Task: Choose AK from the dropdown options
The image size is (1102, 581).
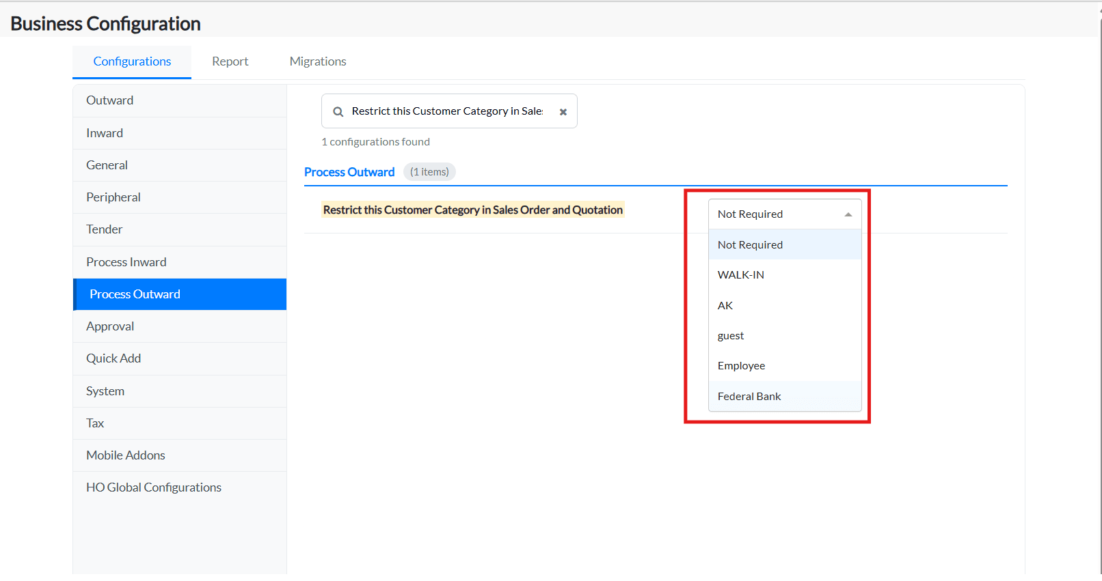Action: [x=725, y=306]
